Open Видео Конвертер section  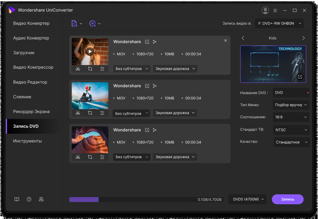(31, 23)
